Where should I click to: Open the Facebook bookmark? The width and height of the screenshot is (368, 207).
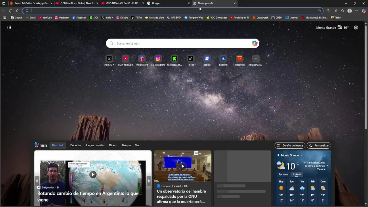(x=79, y=18)
